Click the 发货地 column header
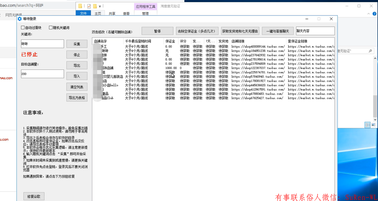 223,41
